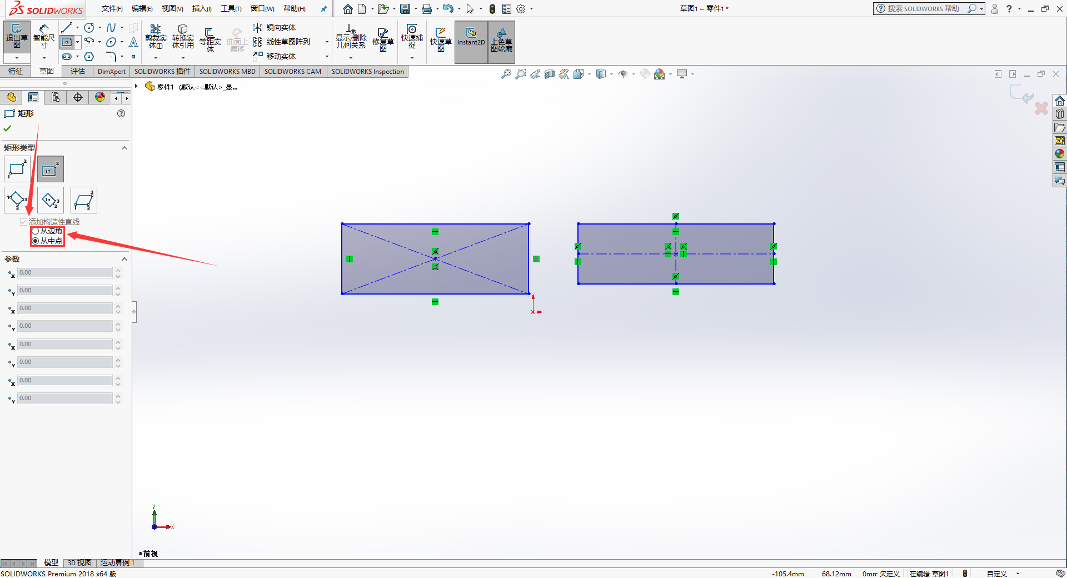Screen dimensions: 1067x578
Task: Open the 插入(I) menu
Action: click(202, 8)
